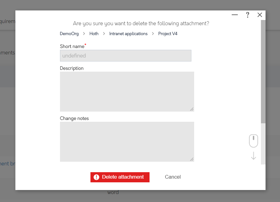Click the Change notes textarea resize handle
The height and width of the screenshot is (202, 280).
[192, 159]
